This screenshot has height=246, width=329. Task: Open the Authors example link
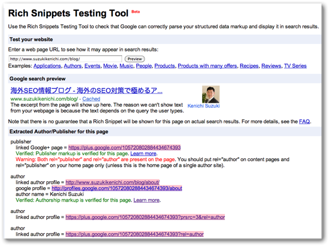tap(73, 66)
